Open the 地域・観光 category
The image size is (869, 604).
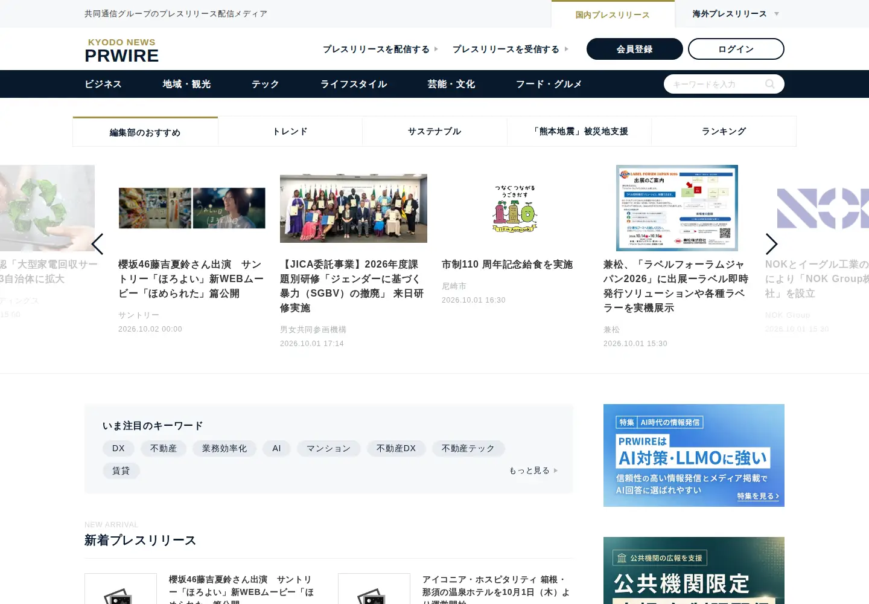[x=186, y=84]
